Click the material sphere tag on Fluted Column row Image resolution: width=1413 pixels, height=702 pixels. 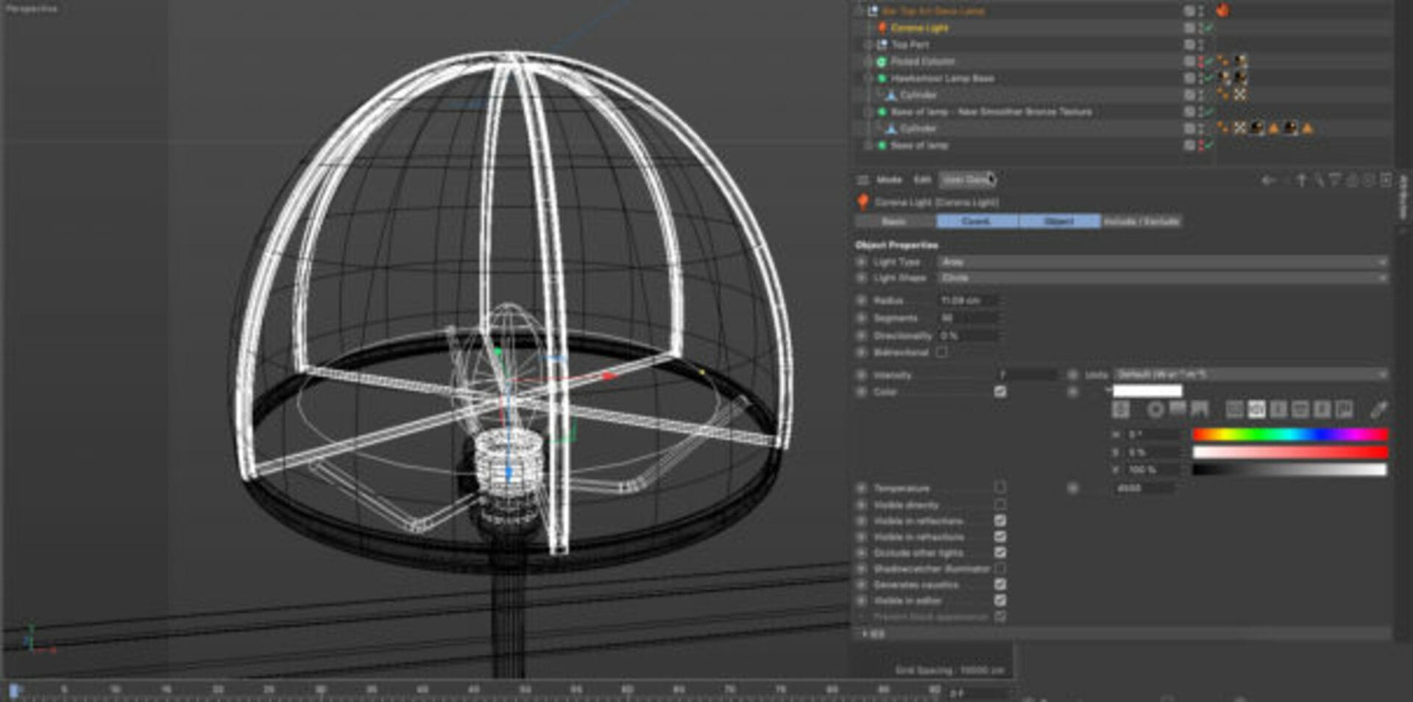(1241, 61)
